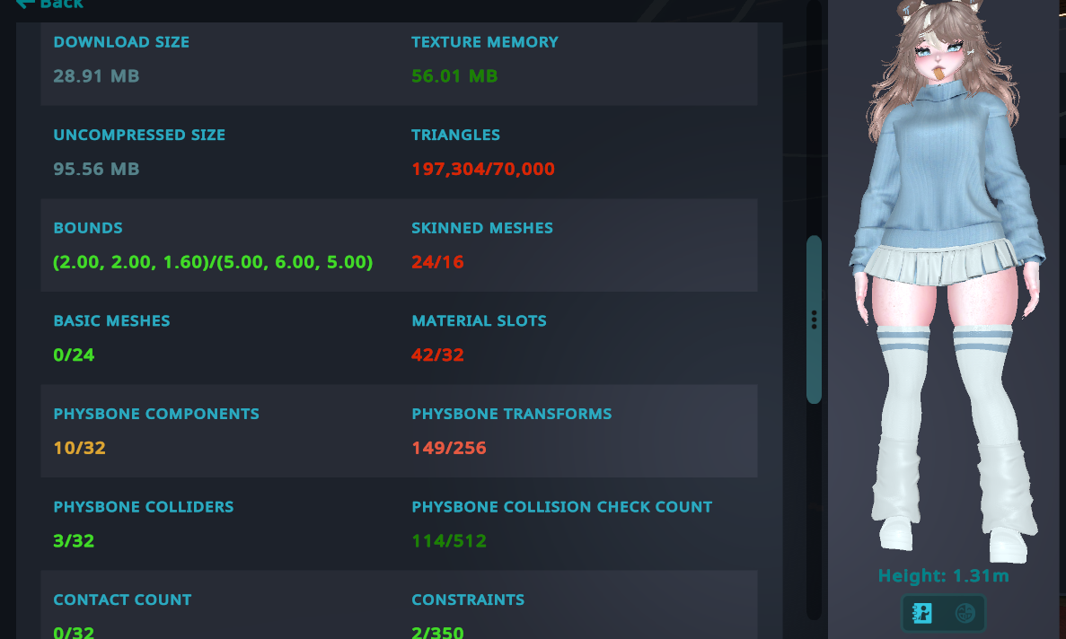
Task: Click the PhysBone Transforms 149/256 value
Action: (449, 448)
